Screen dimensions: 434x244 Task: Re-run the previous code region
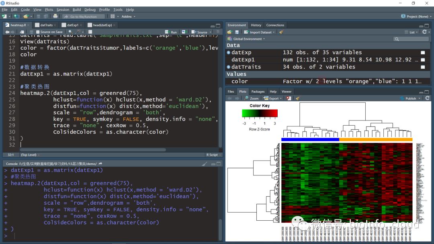(184, 32)
